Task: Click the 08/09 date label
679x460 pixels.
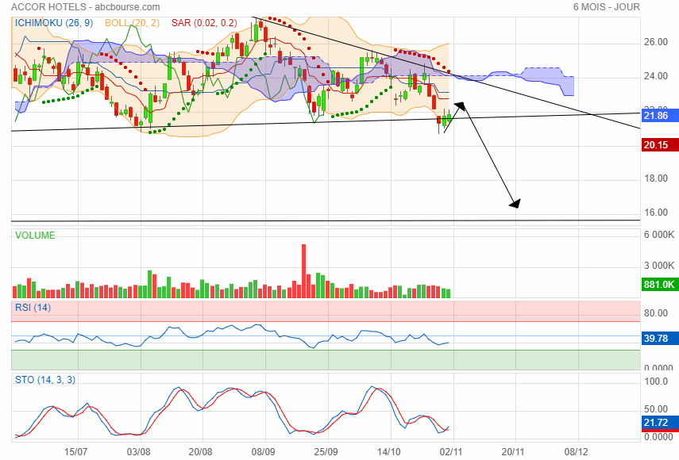Action: pyautogui.click(x=264, y=452)
